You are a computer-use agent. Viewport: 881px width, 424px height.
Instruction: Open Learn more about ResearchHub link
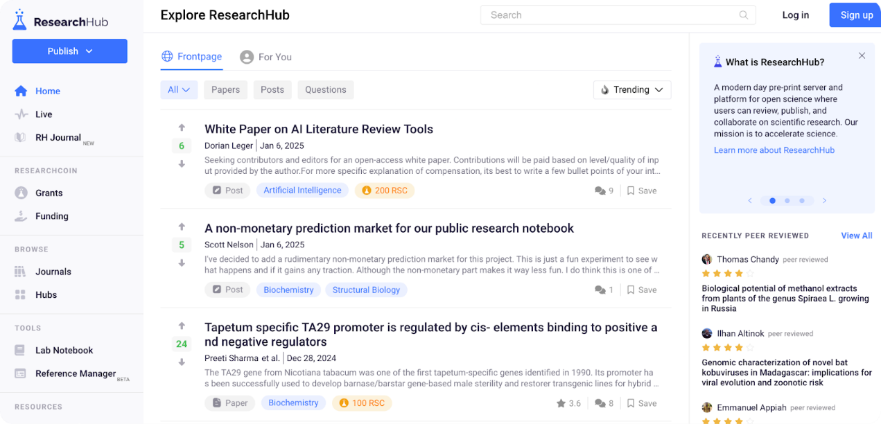tap(774, 150)
